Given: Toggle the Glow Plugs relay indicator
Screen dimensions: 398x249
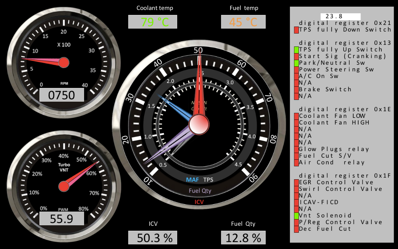Looking at the screenshot, I should coord(296,149).
